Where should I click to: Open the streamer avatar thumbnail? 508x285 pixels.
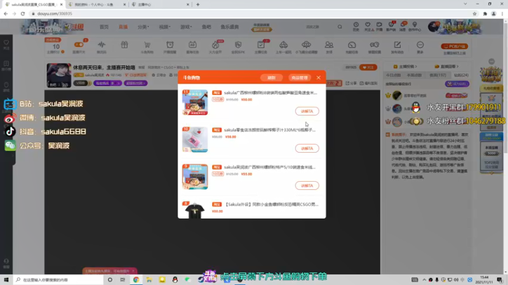pyautogui.click(x=58, y=75)
